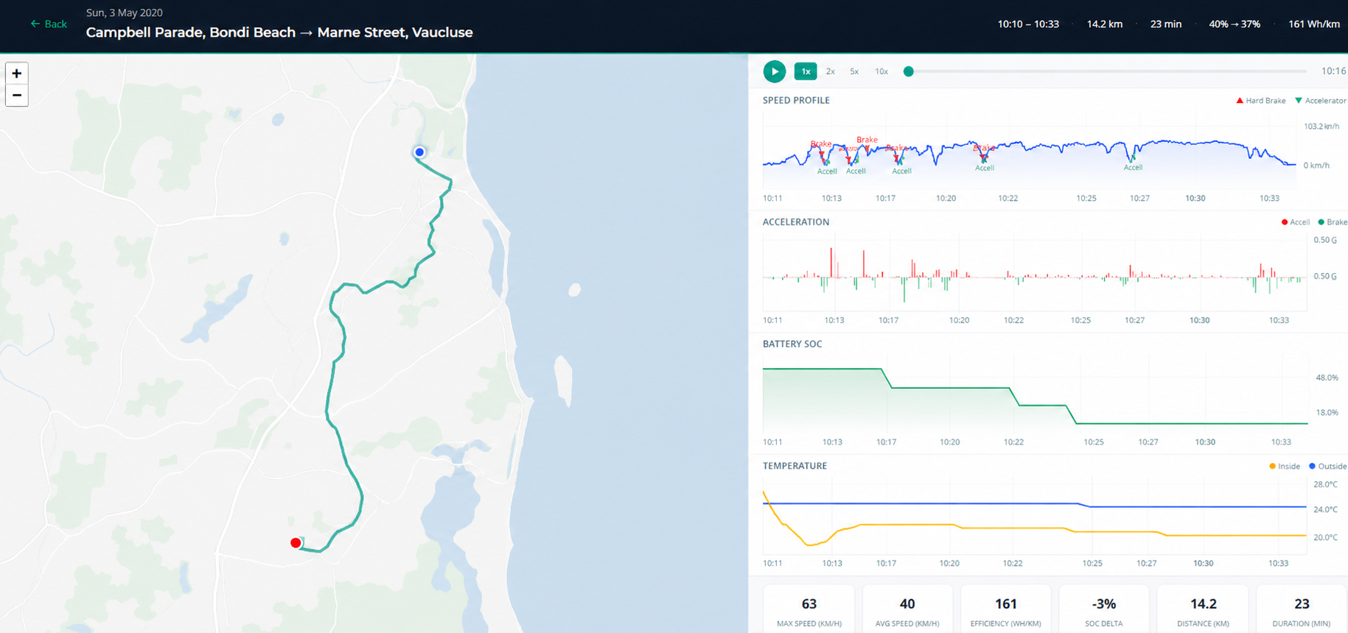Select 1x playback speed
Screen dimensions: 1348x633
pos(806,71)
